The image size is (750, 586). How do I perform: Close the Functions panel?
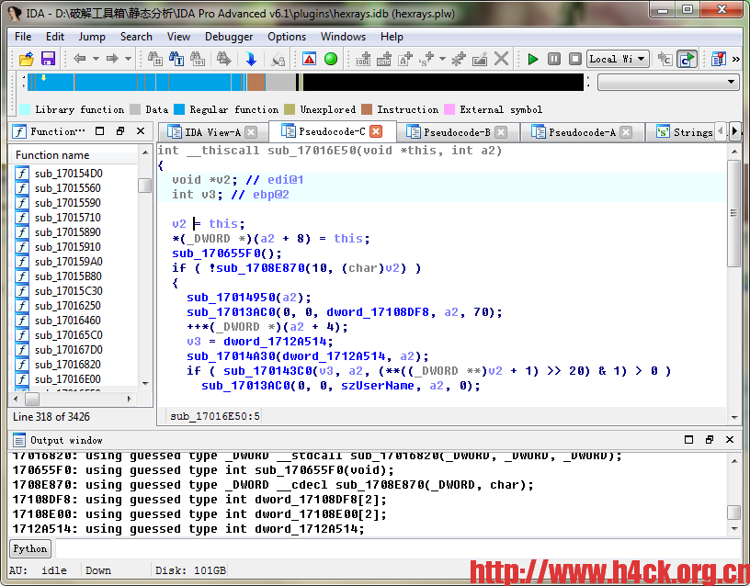click(141, 131)
